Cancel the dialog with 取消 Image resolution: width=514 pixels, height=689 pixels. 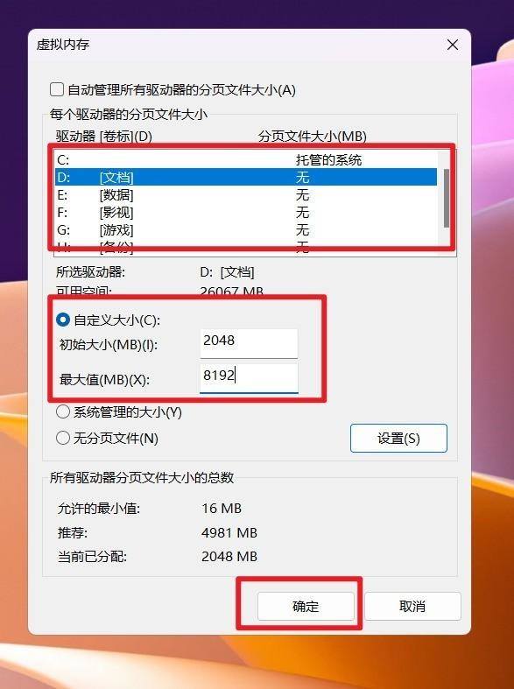click(412, 607)
